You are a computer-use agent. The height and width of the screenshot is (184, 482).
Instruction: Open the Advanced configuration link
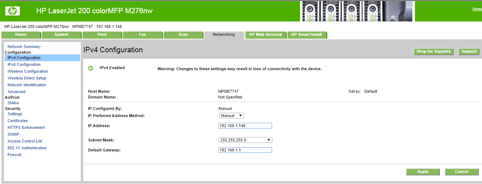coord(17,92)
